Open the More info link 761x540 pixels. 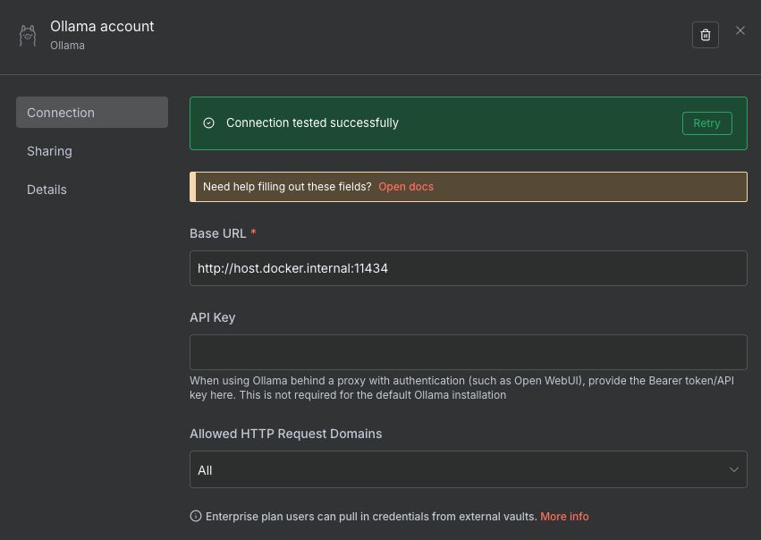[564, 517]
